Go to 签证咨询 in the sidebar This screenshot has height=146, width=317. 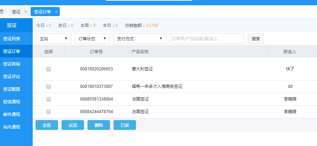point(12,64)
